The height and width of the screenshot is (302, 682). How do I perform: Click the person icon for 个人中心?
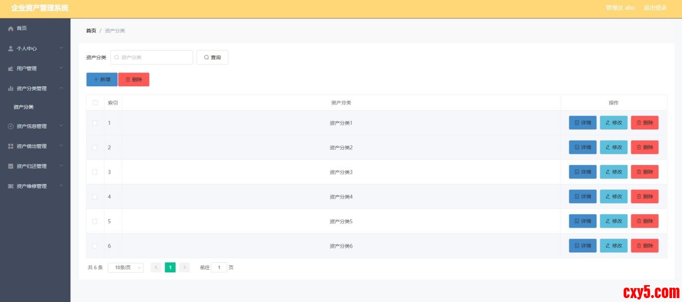point(11,49)
